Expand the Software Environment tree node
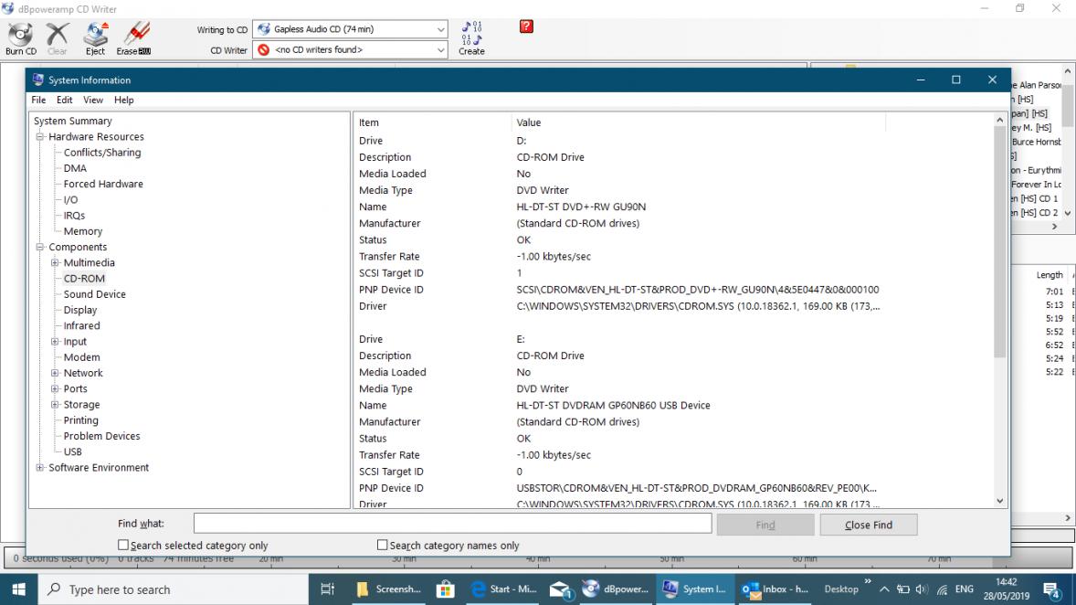The image size is (1076, 605). click(x=40, y=468)
